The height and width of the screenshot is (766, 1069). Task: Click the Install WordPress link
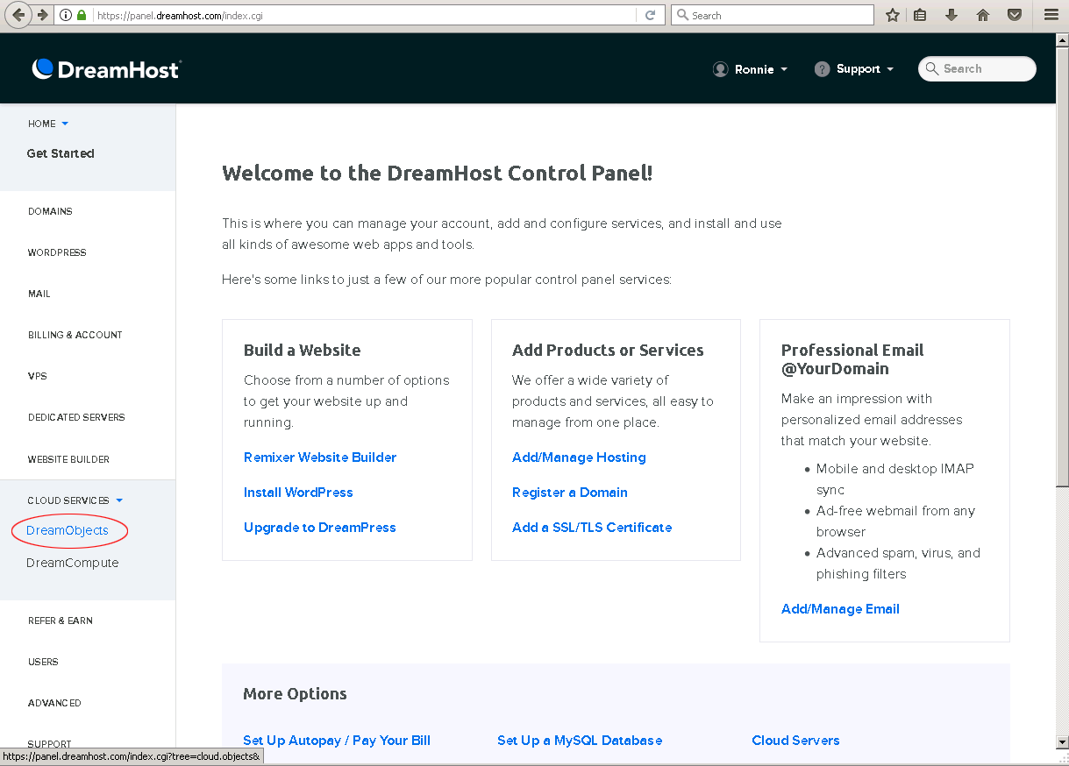pos(298,493)
